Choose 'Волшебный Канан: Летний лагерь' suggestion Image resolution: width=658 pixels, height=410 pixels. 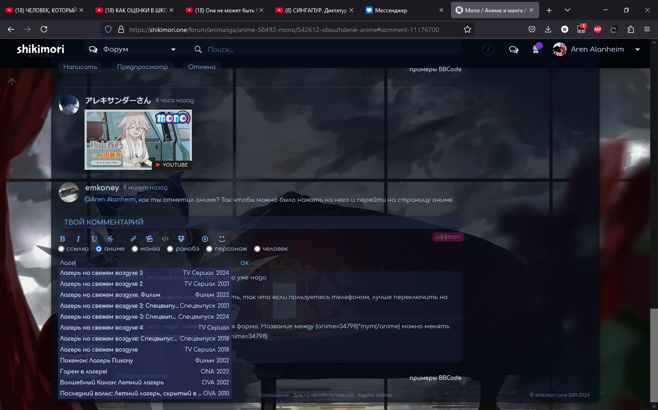coord(145,383)
